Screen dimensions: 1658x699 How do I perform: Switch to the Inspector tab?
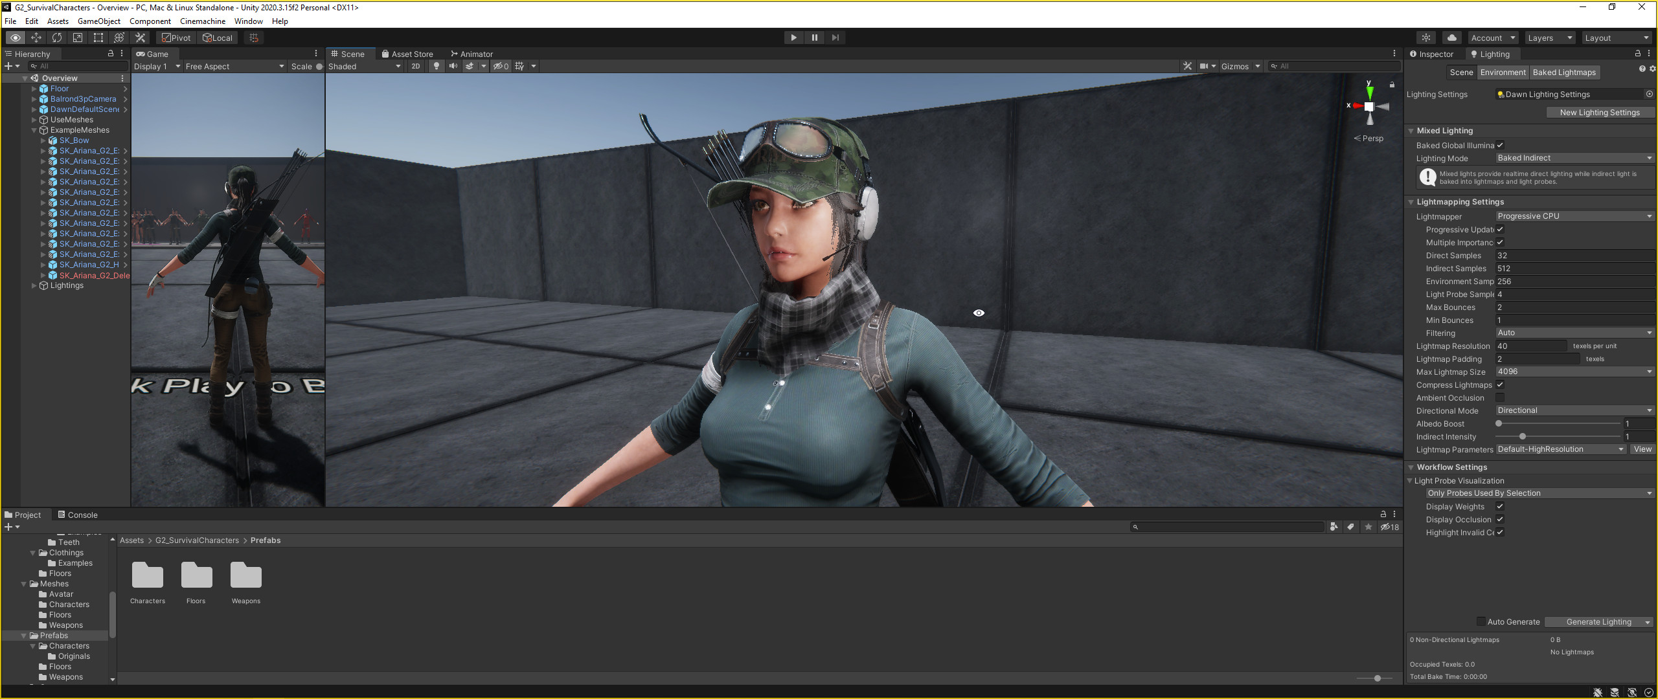pyautogui.click(x=1431, y=54)
